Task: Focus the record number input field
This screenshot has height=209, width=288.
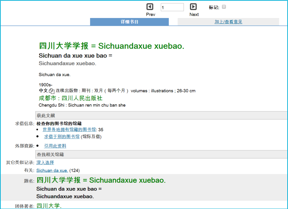Action: (x=172, y=7)
